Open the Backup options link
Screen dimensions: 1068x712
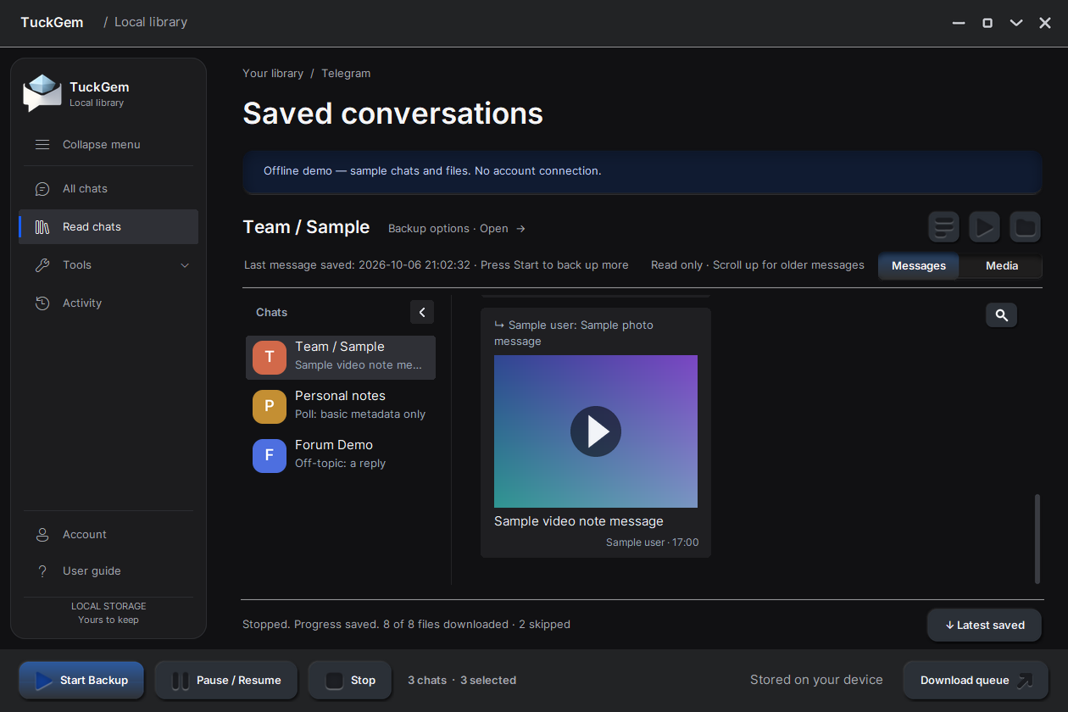tap(457, 228)
